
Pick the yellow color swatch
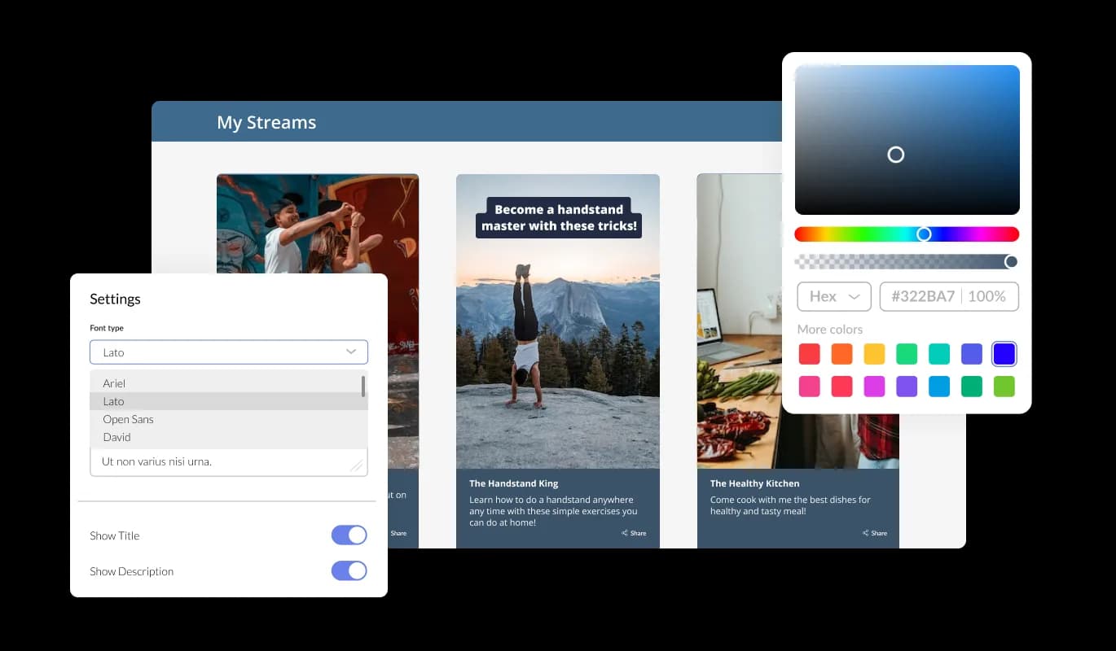click(874, 354)
